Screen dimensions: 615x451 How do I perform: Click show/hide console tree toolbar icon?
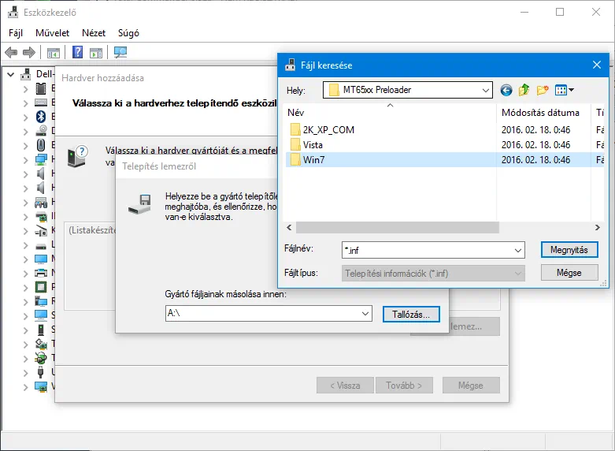54,53
